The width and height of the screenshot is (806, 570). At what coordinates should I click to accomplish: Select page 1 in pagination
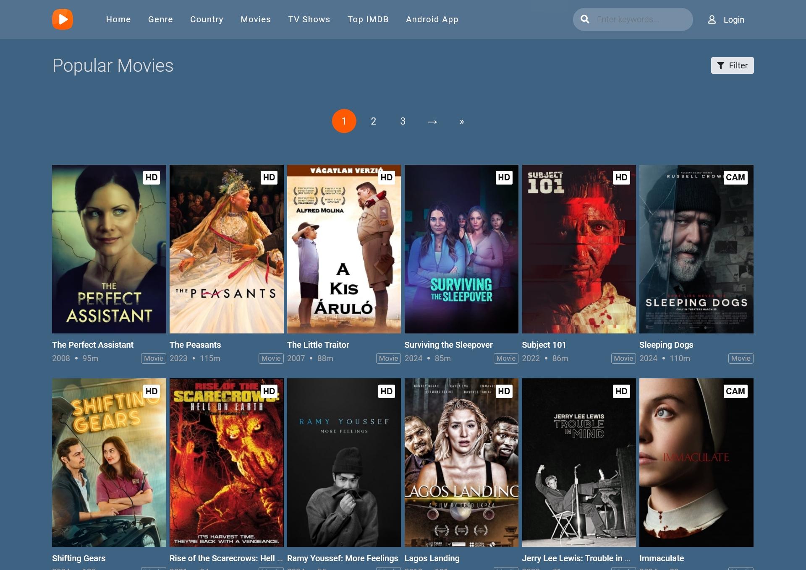point(344,121)
